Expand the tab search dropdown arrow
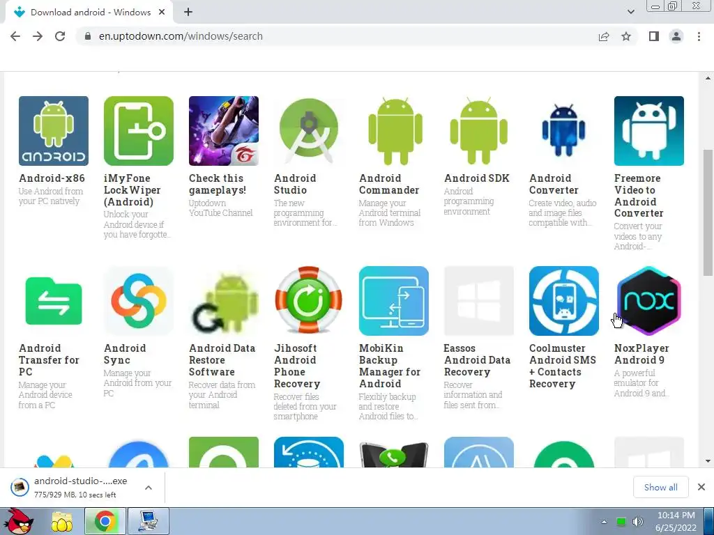This screenshot has width=714, height=535. point(630,12)
